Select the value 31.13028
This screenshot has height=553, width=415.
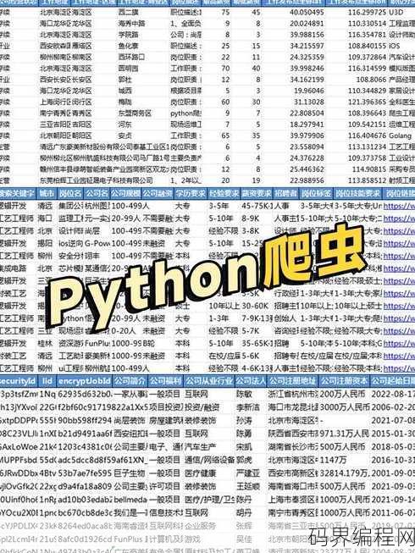pos(309,102)
